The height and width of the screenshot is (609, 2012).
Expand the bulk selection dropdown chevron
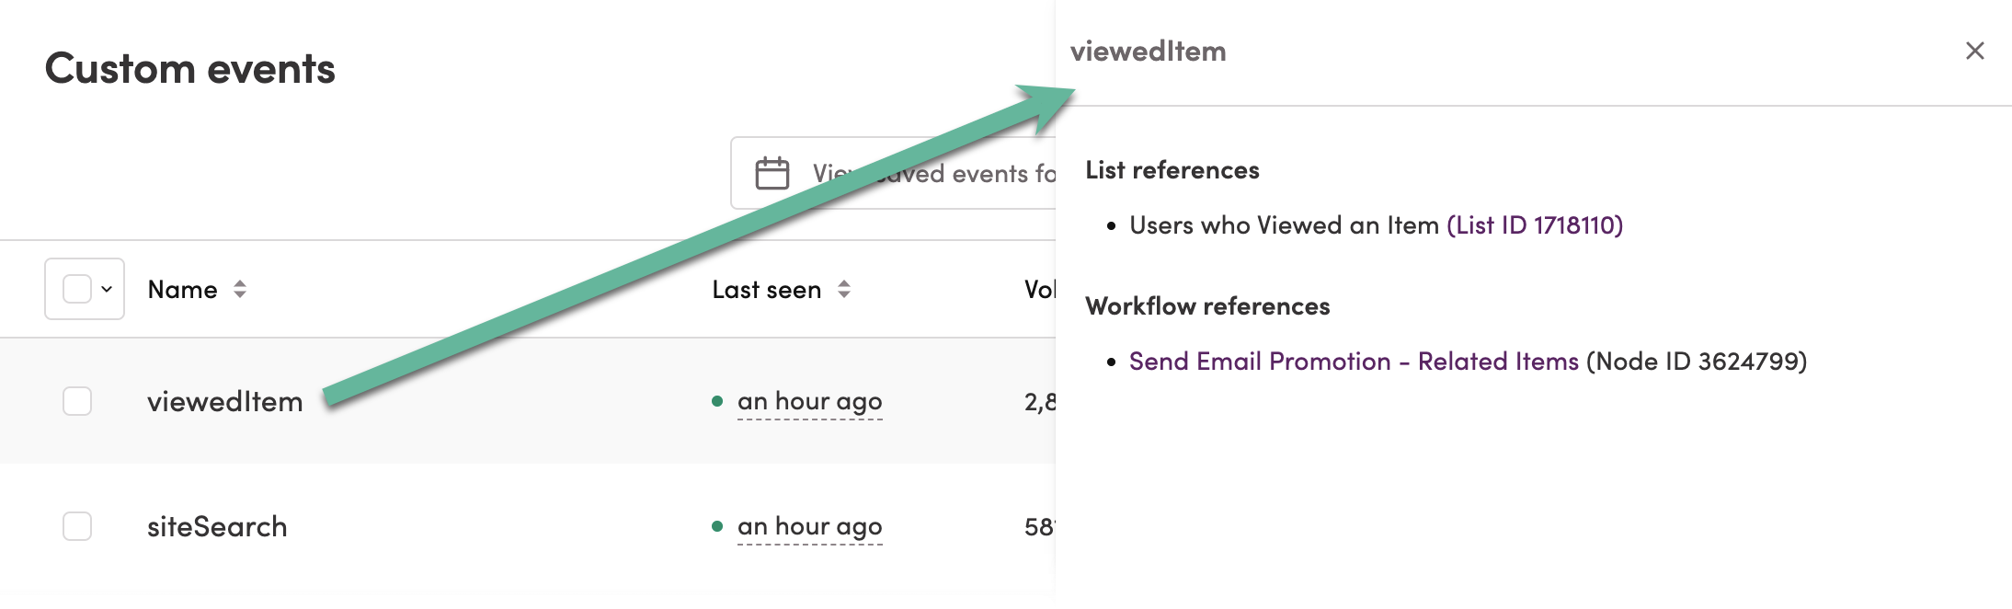click(107, 289)
